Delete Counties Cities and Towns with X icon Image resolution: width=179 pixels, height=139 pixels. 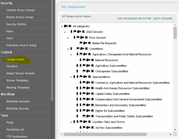89,122
